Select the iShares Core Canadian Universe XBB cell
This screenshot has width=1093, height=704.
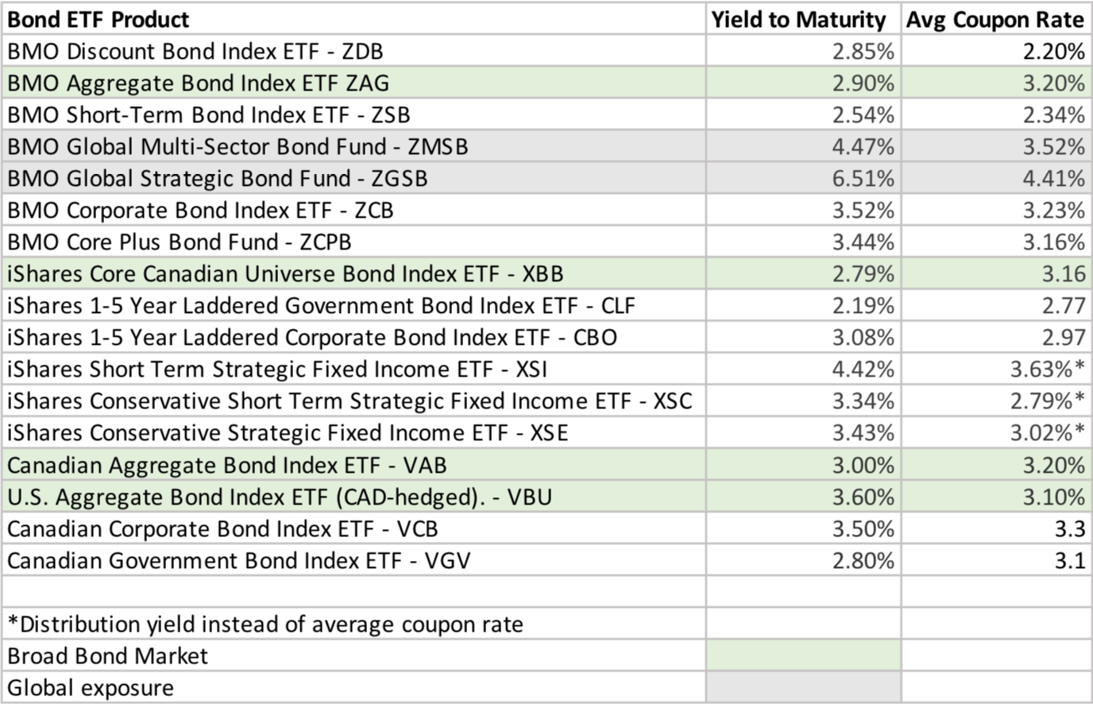pos(285,274)
